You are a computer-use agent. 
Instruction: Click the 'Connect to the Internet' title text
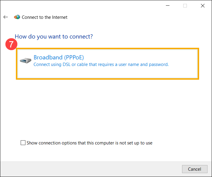(x=45, y=17)
